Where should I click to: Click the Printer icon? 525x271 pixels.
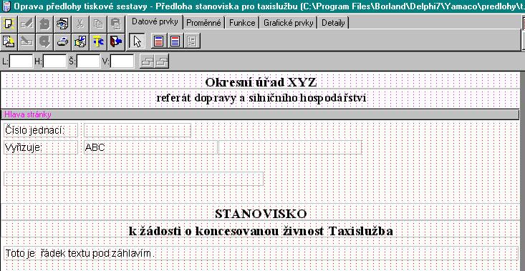coord(62,41)
